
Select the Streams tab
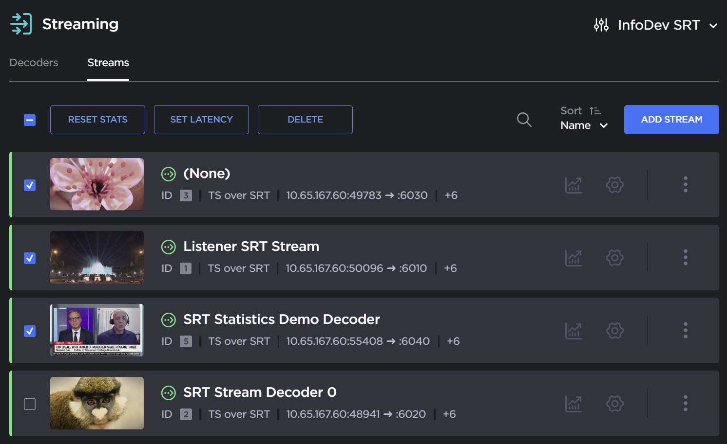[108, 63]
